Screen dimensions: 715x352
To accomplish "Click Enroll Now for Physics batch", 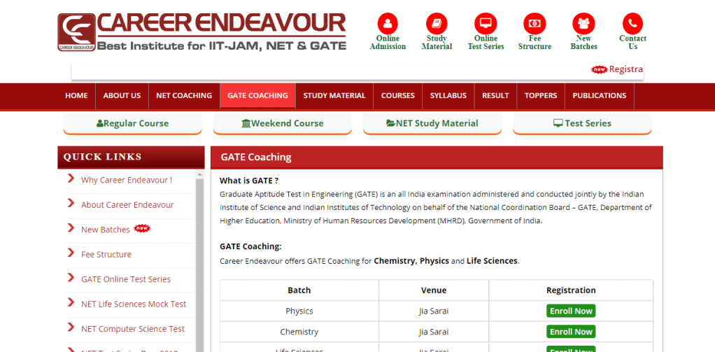I will coord(571,311).
